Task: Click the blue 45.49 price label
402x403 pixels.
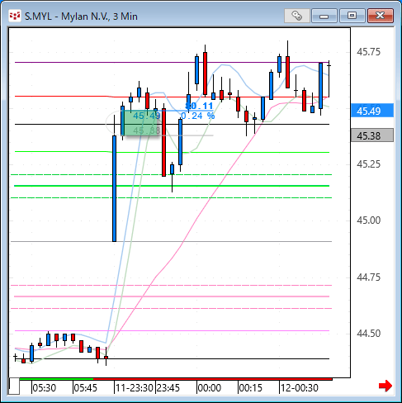Action: (x=372, y=111)
